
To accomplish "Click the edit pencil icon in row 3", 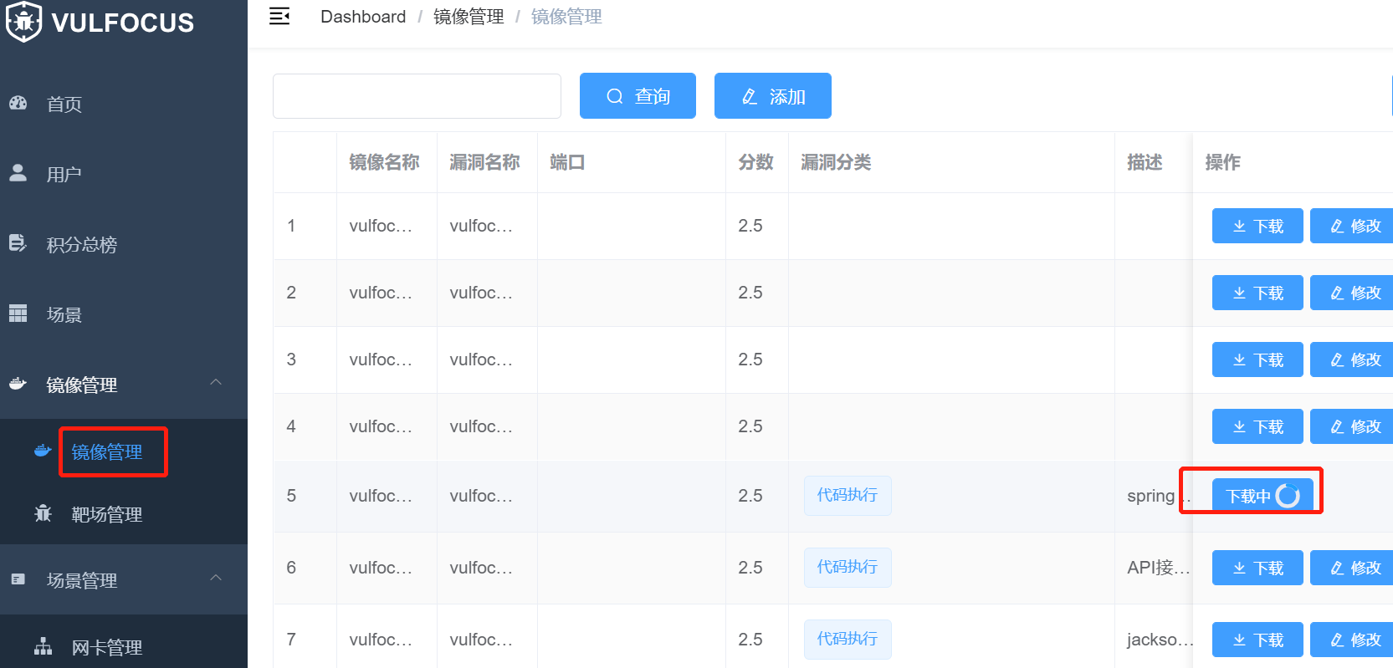I will click(1337, 359).
